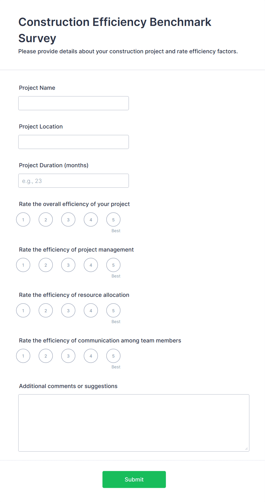Rate project management efficiency as 2

click(46, 265)
